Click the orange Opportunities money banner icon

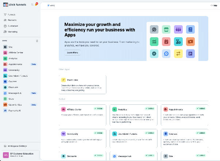(x=190, y=42)
